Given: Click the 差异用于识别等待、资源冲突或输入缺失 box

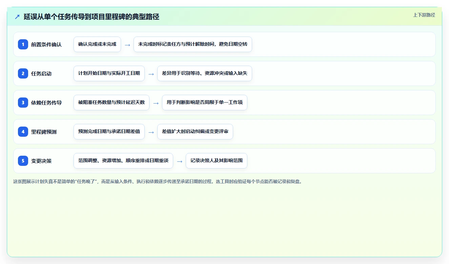Looking at the screenshot, I should [205, 73].
